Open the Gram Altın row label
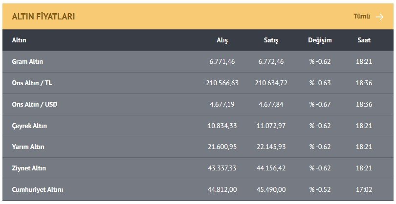Image resolution: width=396 pixels, height=204 pixels. tap(27, 62)
